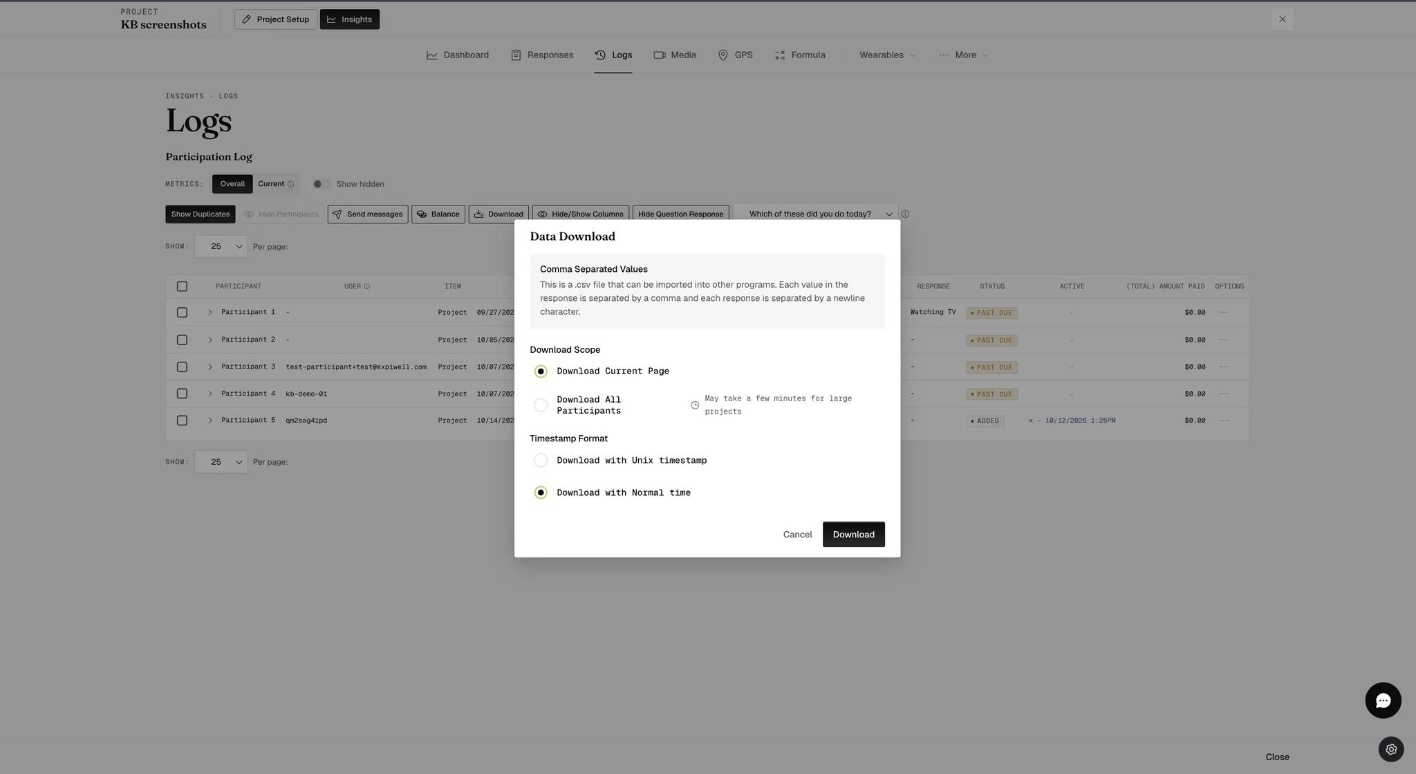1416x774 pixels.
Task: Check the Participant 2 row checkbox
Action: pyautogui.click(x=182, y=340)
